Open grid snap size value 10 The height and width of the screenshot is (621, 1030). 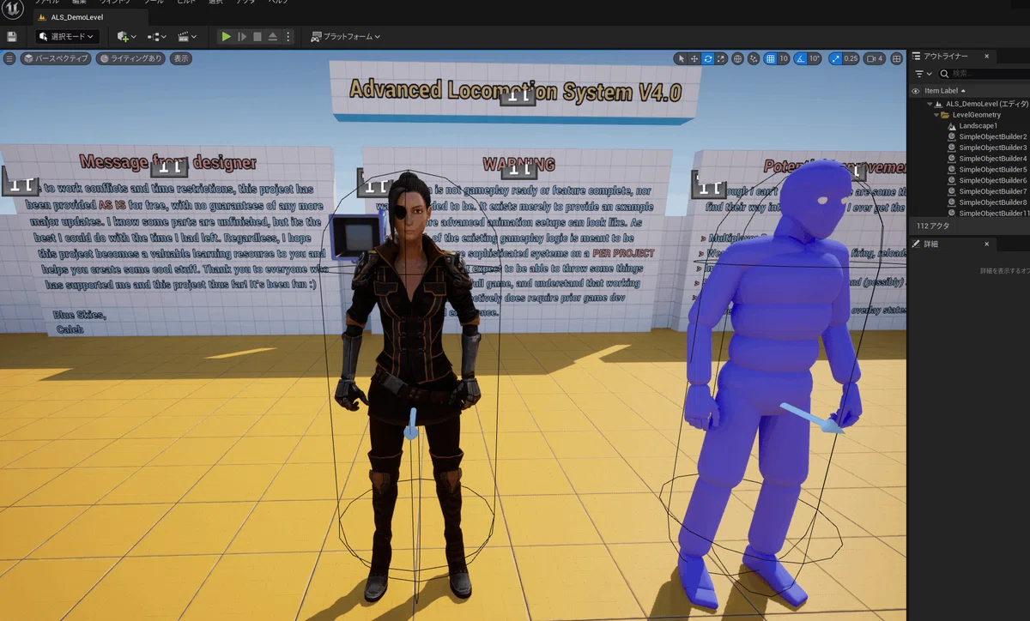coord(785,58)
